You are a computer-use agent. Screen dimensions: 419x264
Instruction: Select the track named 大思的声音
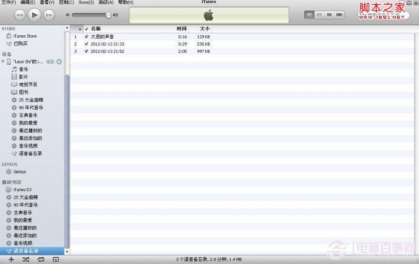pyautogui.click(x=103, y=36)
